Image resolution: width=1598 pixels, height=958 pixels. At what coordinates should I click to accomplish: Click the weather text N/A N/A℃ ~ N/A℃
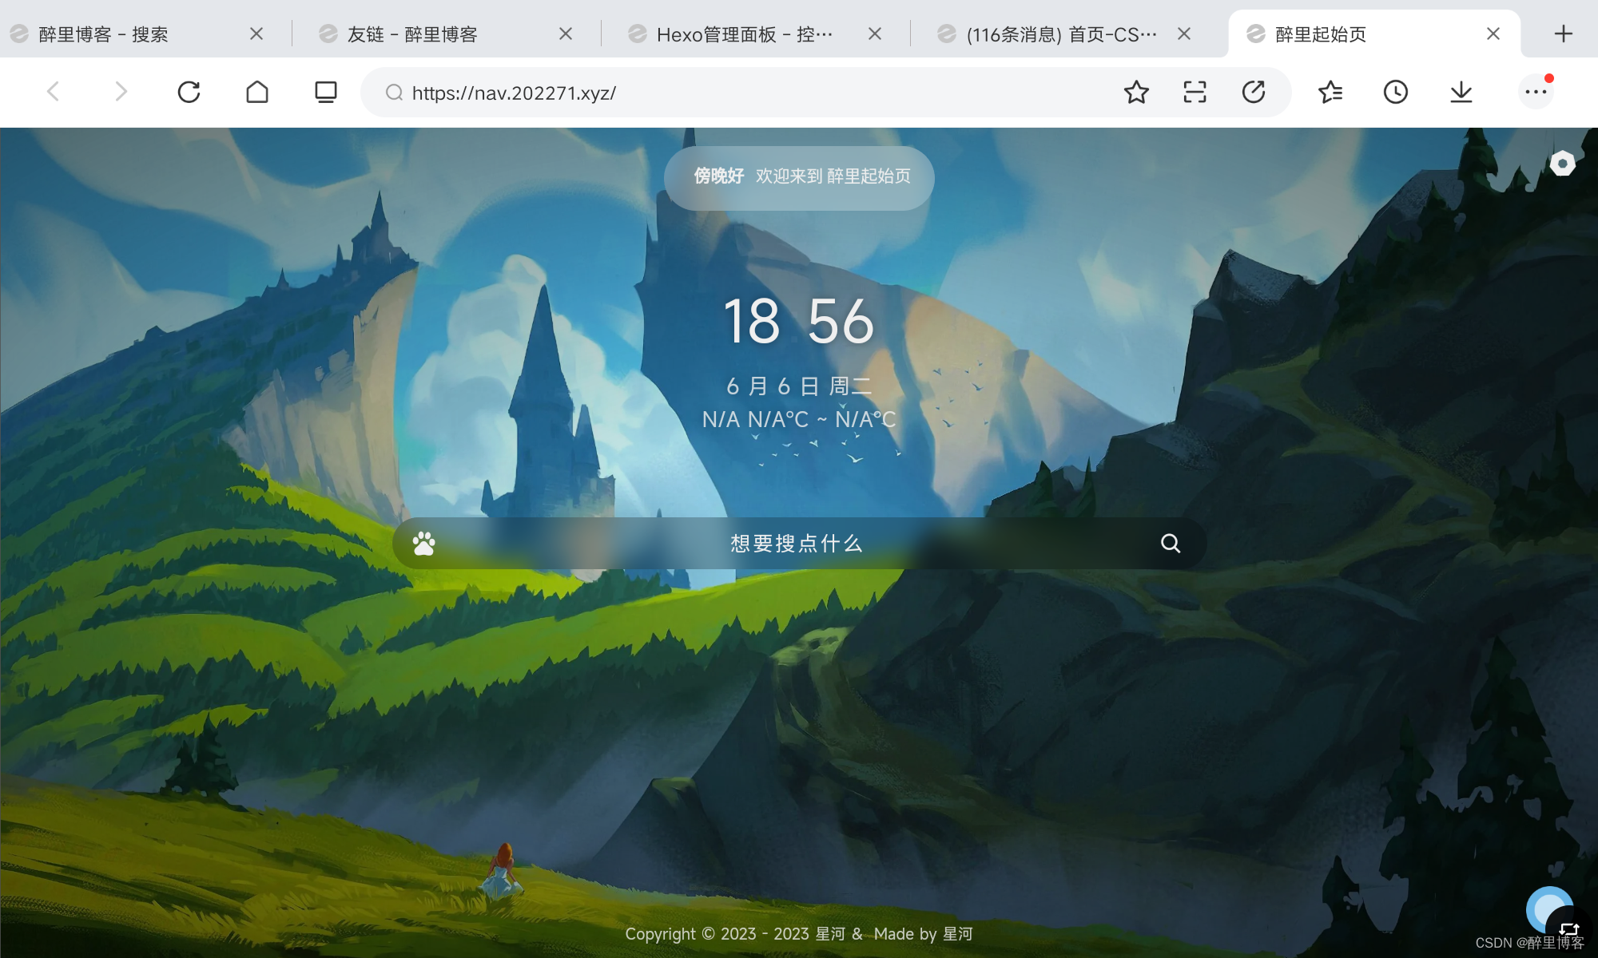point(799,419)
